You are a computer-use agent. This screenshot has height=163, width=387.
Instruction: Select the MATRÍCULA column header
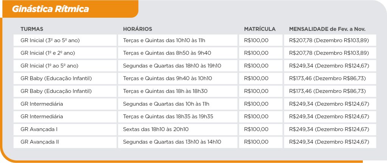point(260,29)
